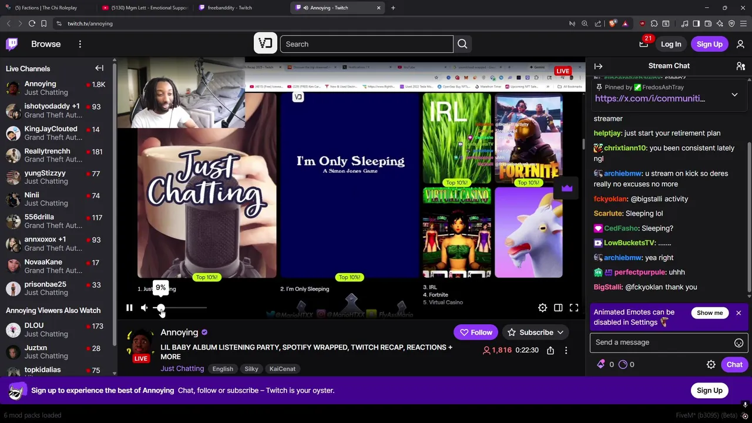Click the search magnifier button
The image size is (752, 423).
[462, 44]
